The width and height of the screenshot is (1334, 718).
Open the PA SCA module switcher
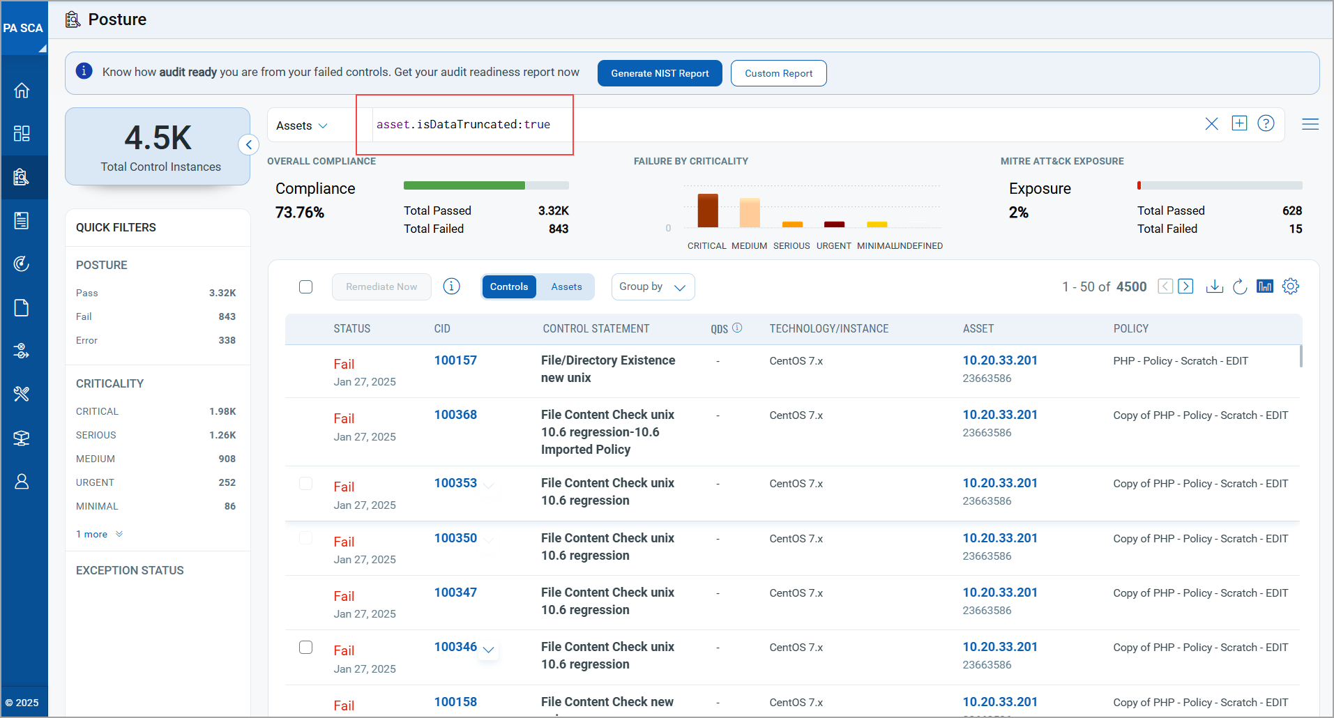24,28
